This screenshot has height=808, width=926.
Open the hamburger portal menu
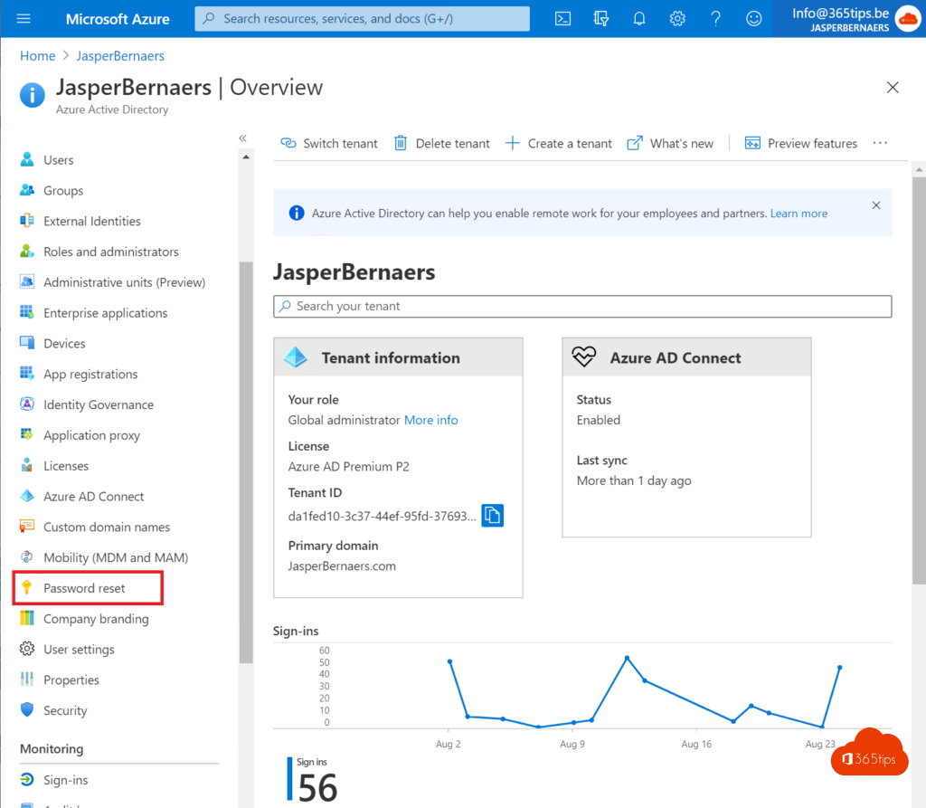pos(24,18)
